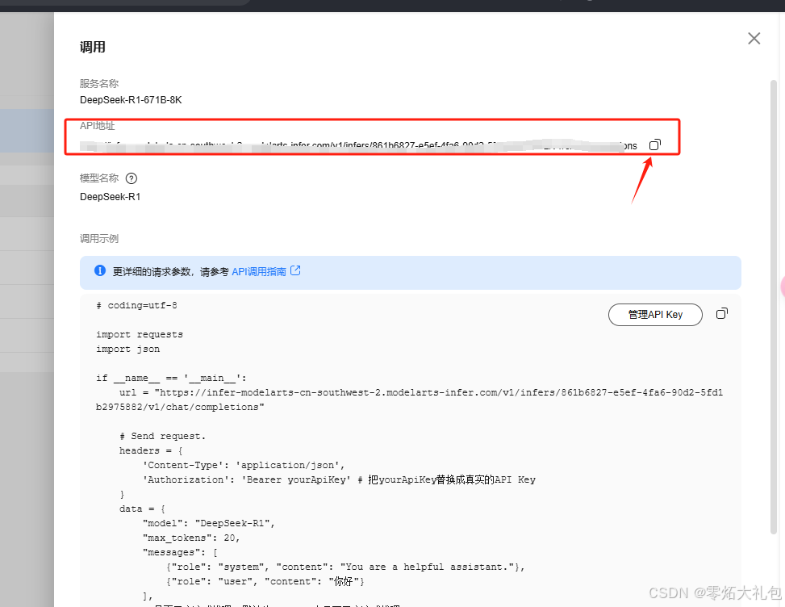Click the 'data = {' code line
The image size is (785, 607).
tap(142, 509)
